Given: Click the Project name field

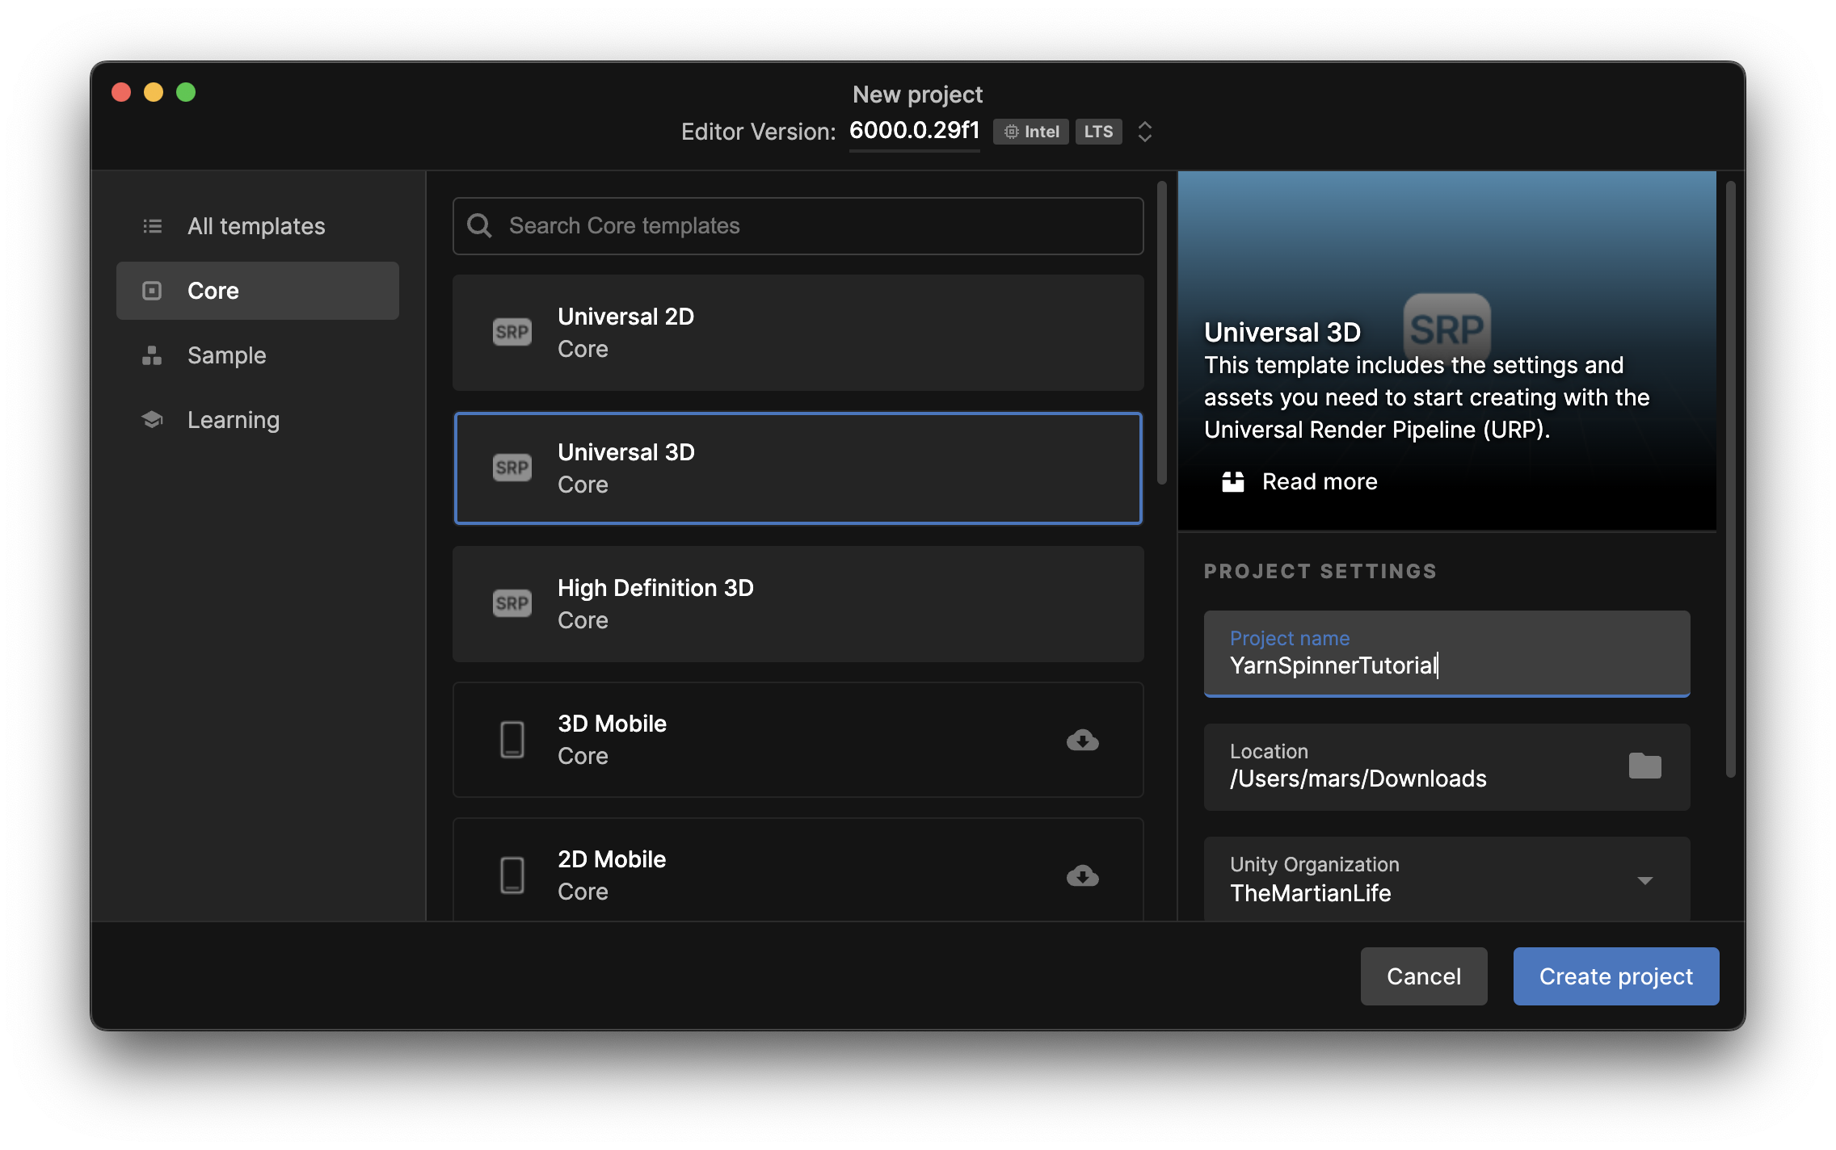Looking at the screenshot, I should 1446,653.
